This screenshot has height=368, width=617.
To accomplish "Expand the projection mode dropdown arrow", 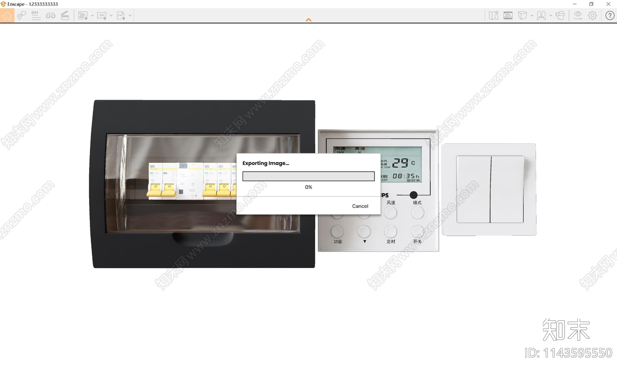I will pyautogui.click(x=532, y=15).
